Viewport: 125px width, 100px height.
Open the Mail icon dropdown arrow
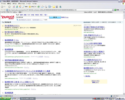[x=44, y=7]
